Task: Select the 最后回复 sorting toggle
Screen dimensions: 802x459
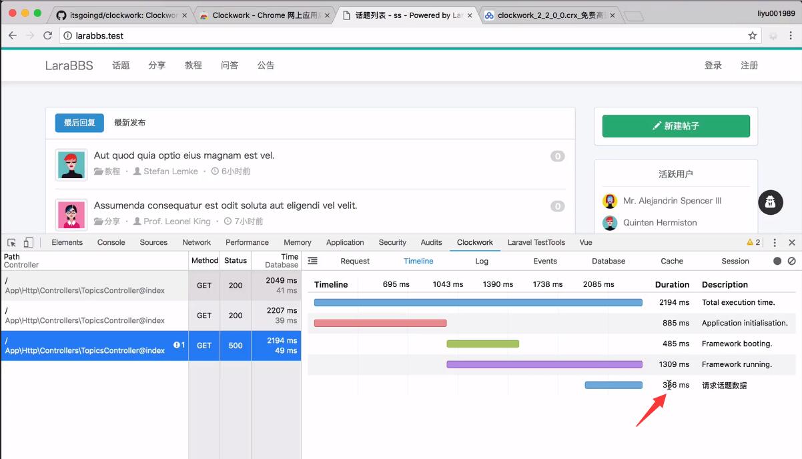Action: click(x=79, y=123)
